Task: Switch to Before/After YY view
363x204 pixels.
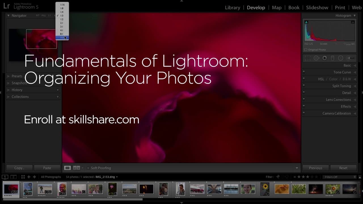Action: click(x=77, y=168)
